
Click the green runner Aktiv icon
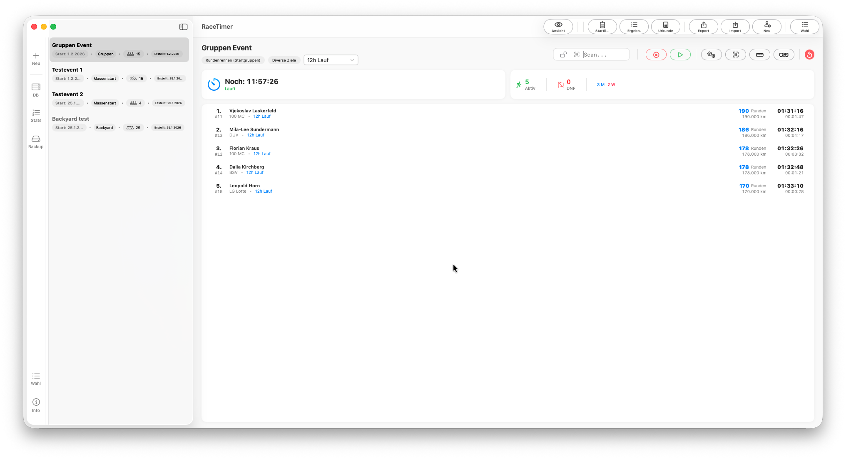pos(519,84)
